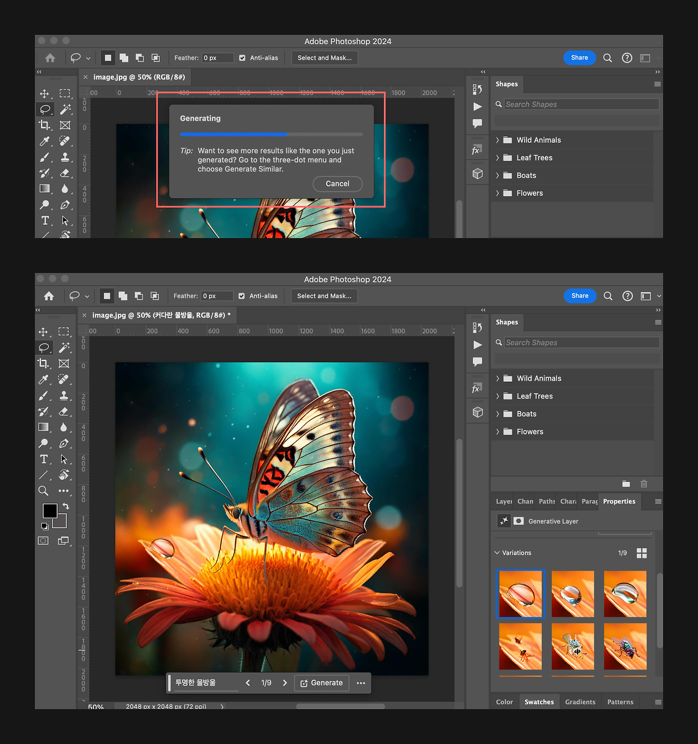Collapse the Variations section chevron
Viewport: 698px width, 744px height.
[497, 553]
